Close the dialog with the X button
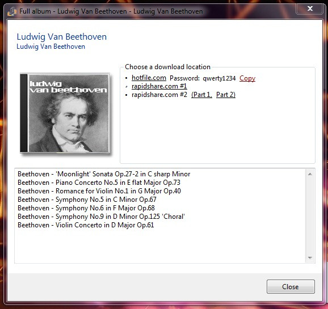Image resolution: width=328 pixels, height=309 pixels. (x=310, y=9)
